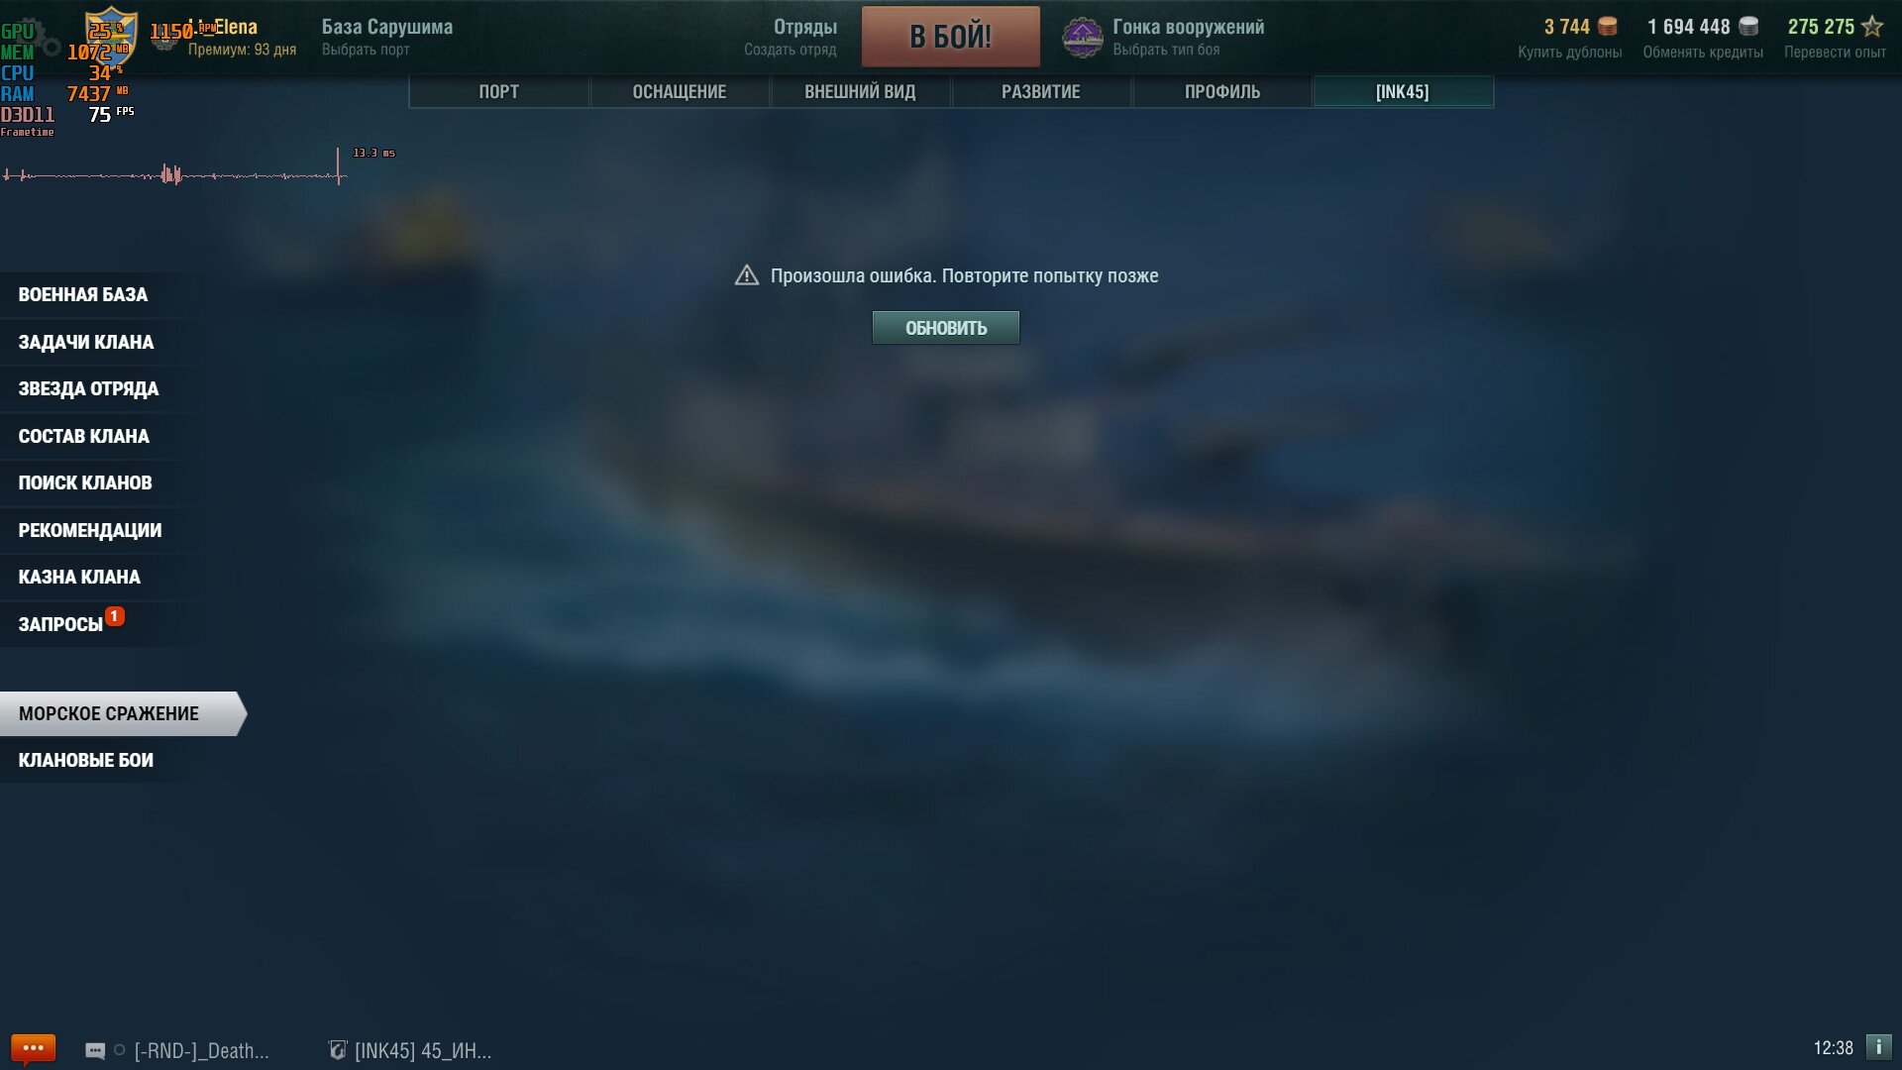
Task: Expand База Сарушима port selector
Action: 387,37
